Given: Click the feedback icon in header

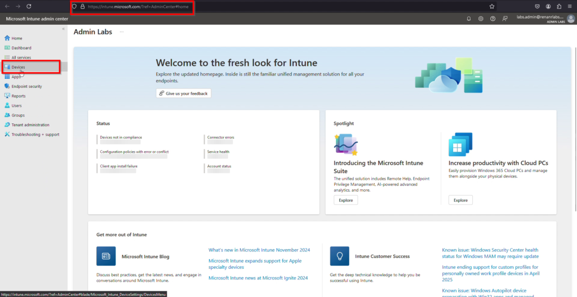Looking at the screenshot, I should tap(505, 19).
